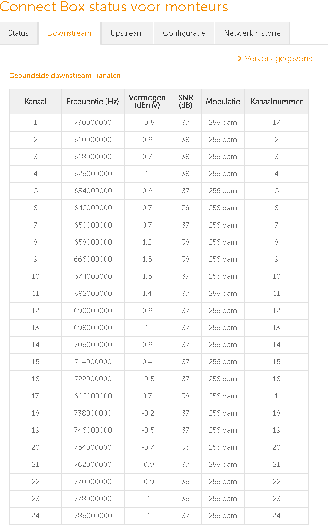
Task: Click the 1.2 power value for channel 8
Action: pos(147,242)
